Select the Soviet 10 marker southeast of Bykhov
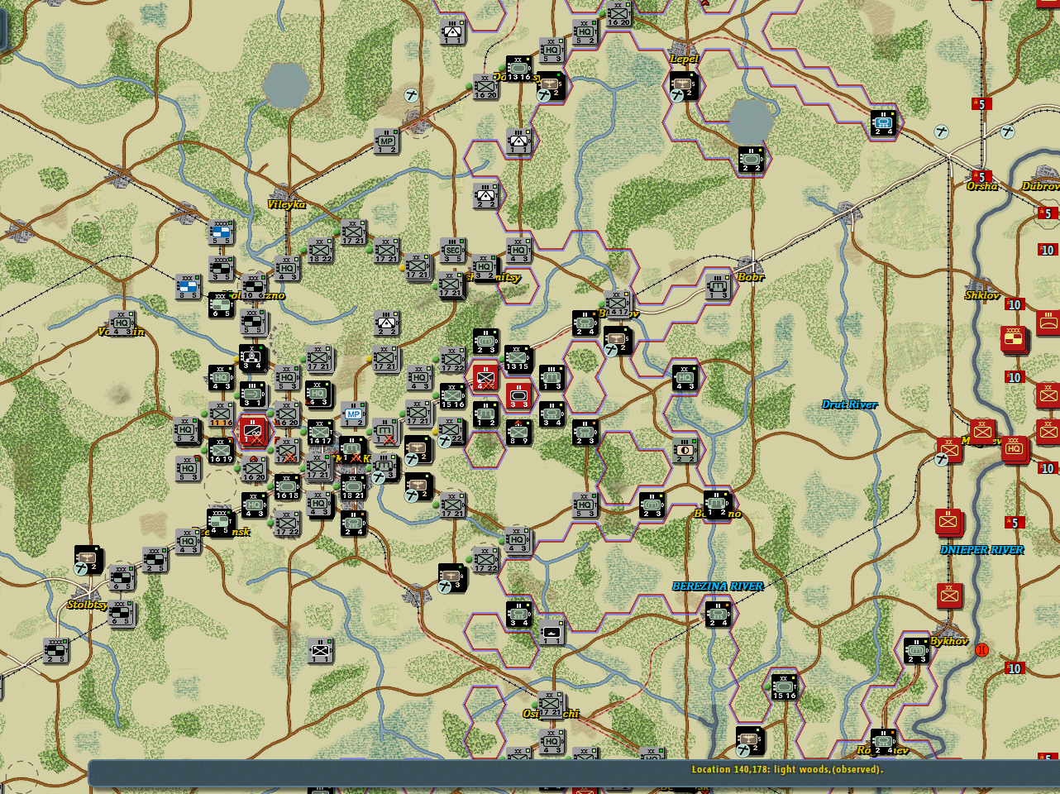 (1015, 668)
